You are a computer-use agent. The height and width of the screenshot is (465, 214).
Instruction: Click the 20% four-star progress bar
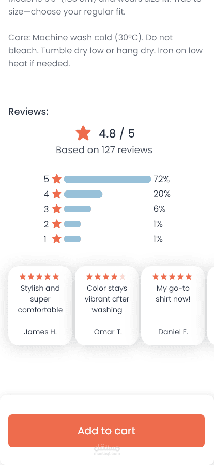coord(83,194)
